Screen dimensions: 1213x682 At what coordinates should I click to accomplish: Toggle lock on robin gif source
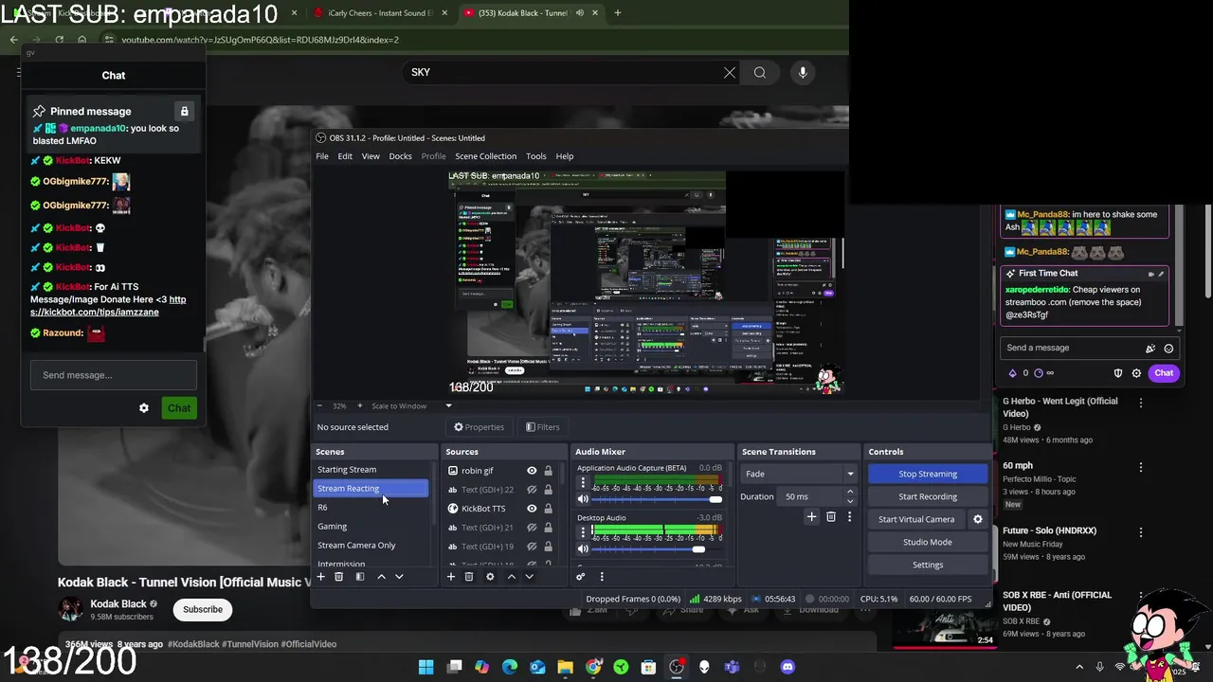548,471
